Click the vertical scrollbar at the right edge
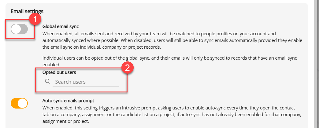The image size is (319, 128). 317,64
